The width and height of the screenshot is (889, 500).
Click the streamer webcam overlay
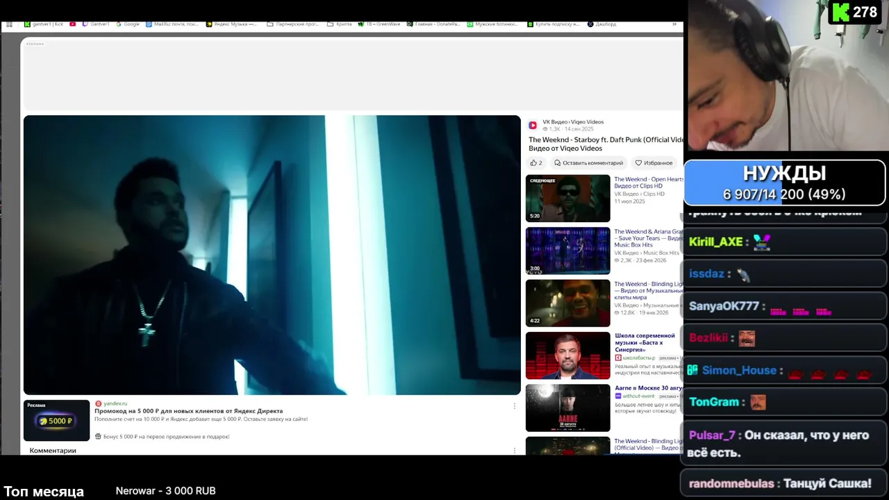point(788,75)
